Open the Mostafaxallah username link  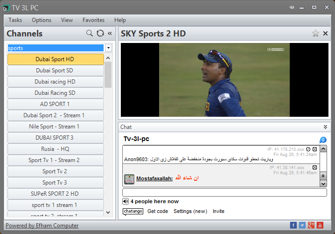(154, 178)
